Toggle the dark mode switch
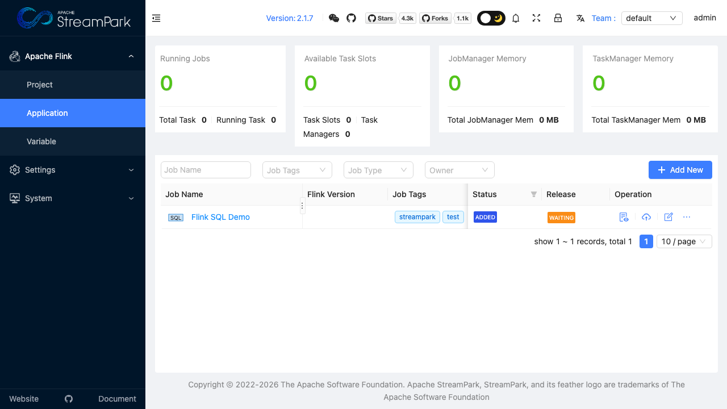This screenshot has height=409, width=727. coord(491,18)
